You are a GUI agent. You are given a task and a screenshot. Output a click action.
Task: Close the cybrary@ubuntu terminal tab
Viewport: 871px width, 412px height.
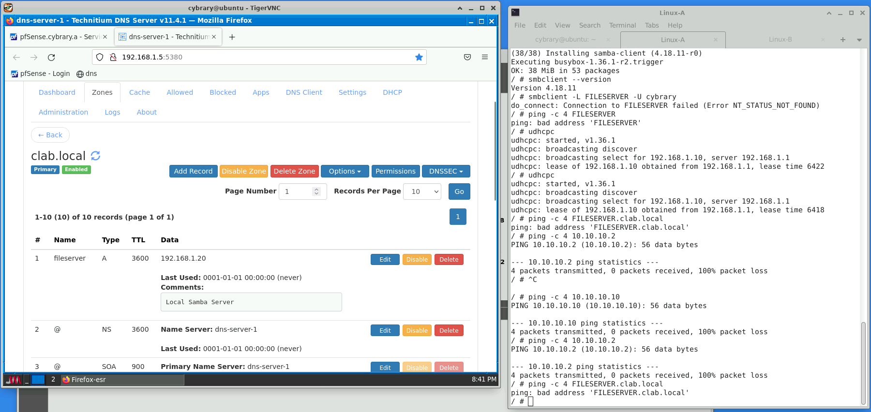coord(608,40)
